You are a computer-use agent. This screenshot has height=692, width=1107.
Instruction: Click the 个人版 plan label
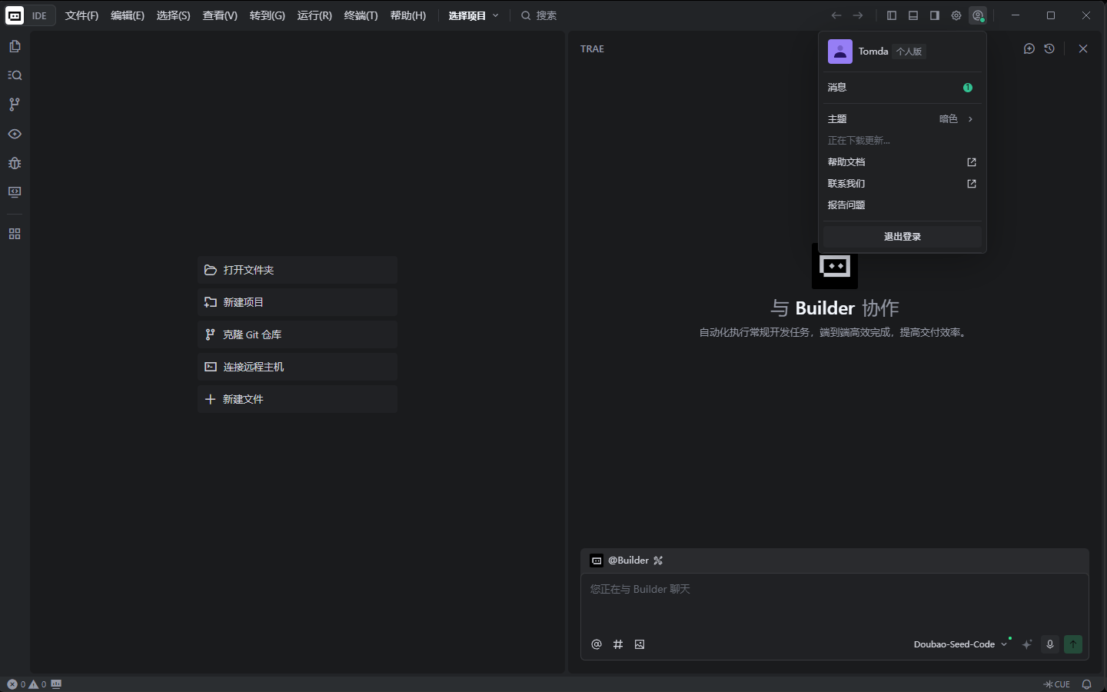coord(909,52)
